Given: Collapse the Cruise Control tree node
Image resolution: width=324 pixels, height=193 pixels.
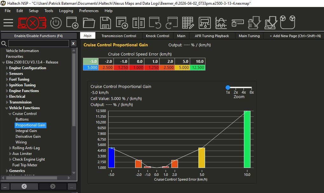Looking at the screenshot, I should [x=10, y=114].
